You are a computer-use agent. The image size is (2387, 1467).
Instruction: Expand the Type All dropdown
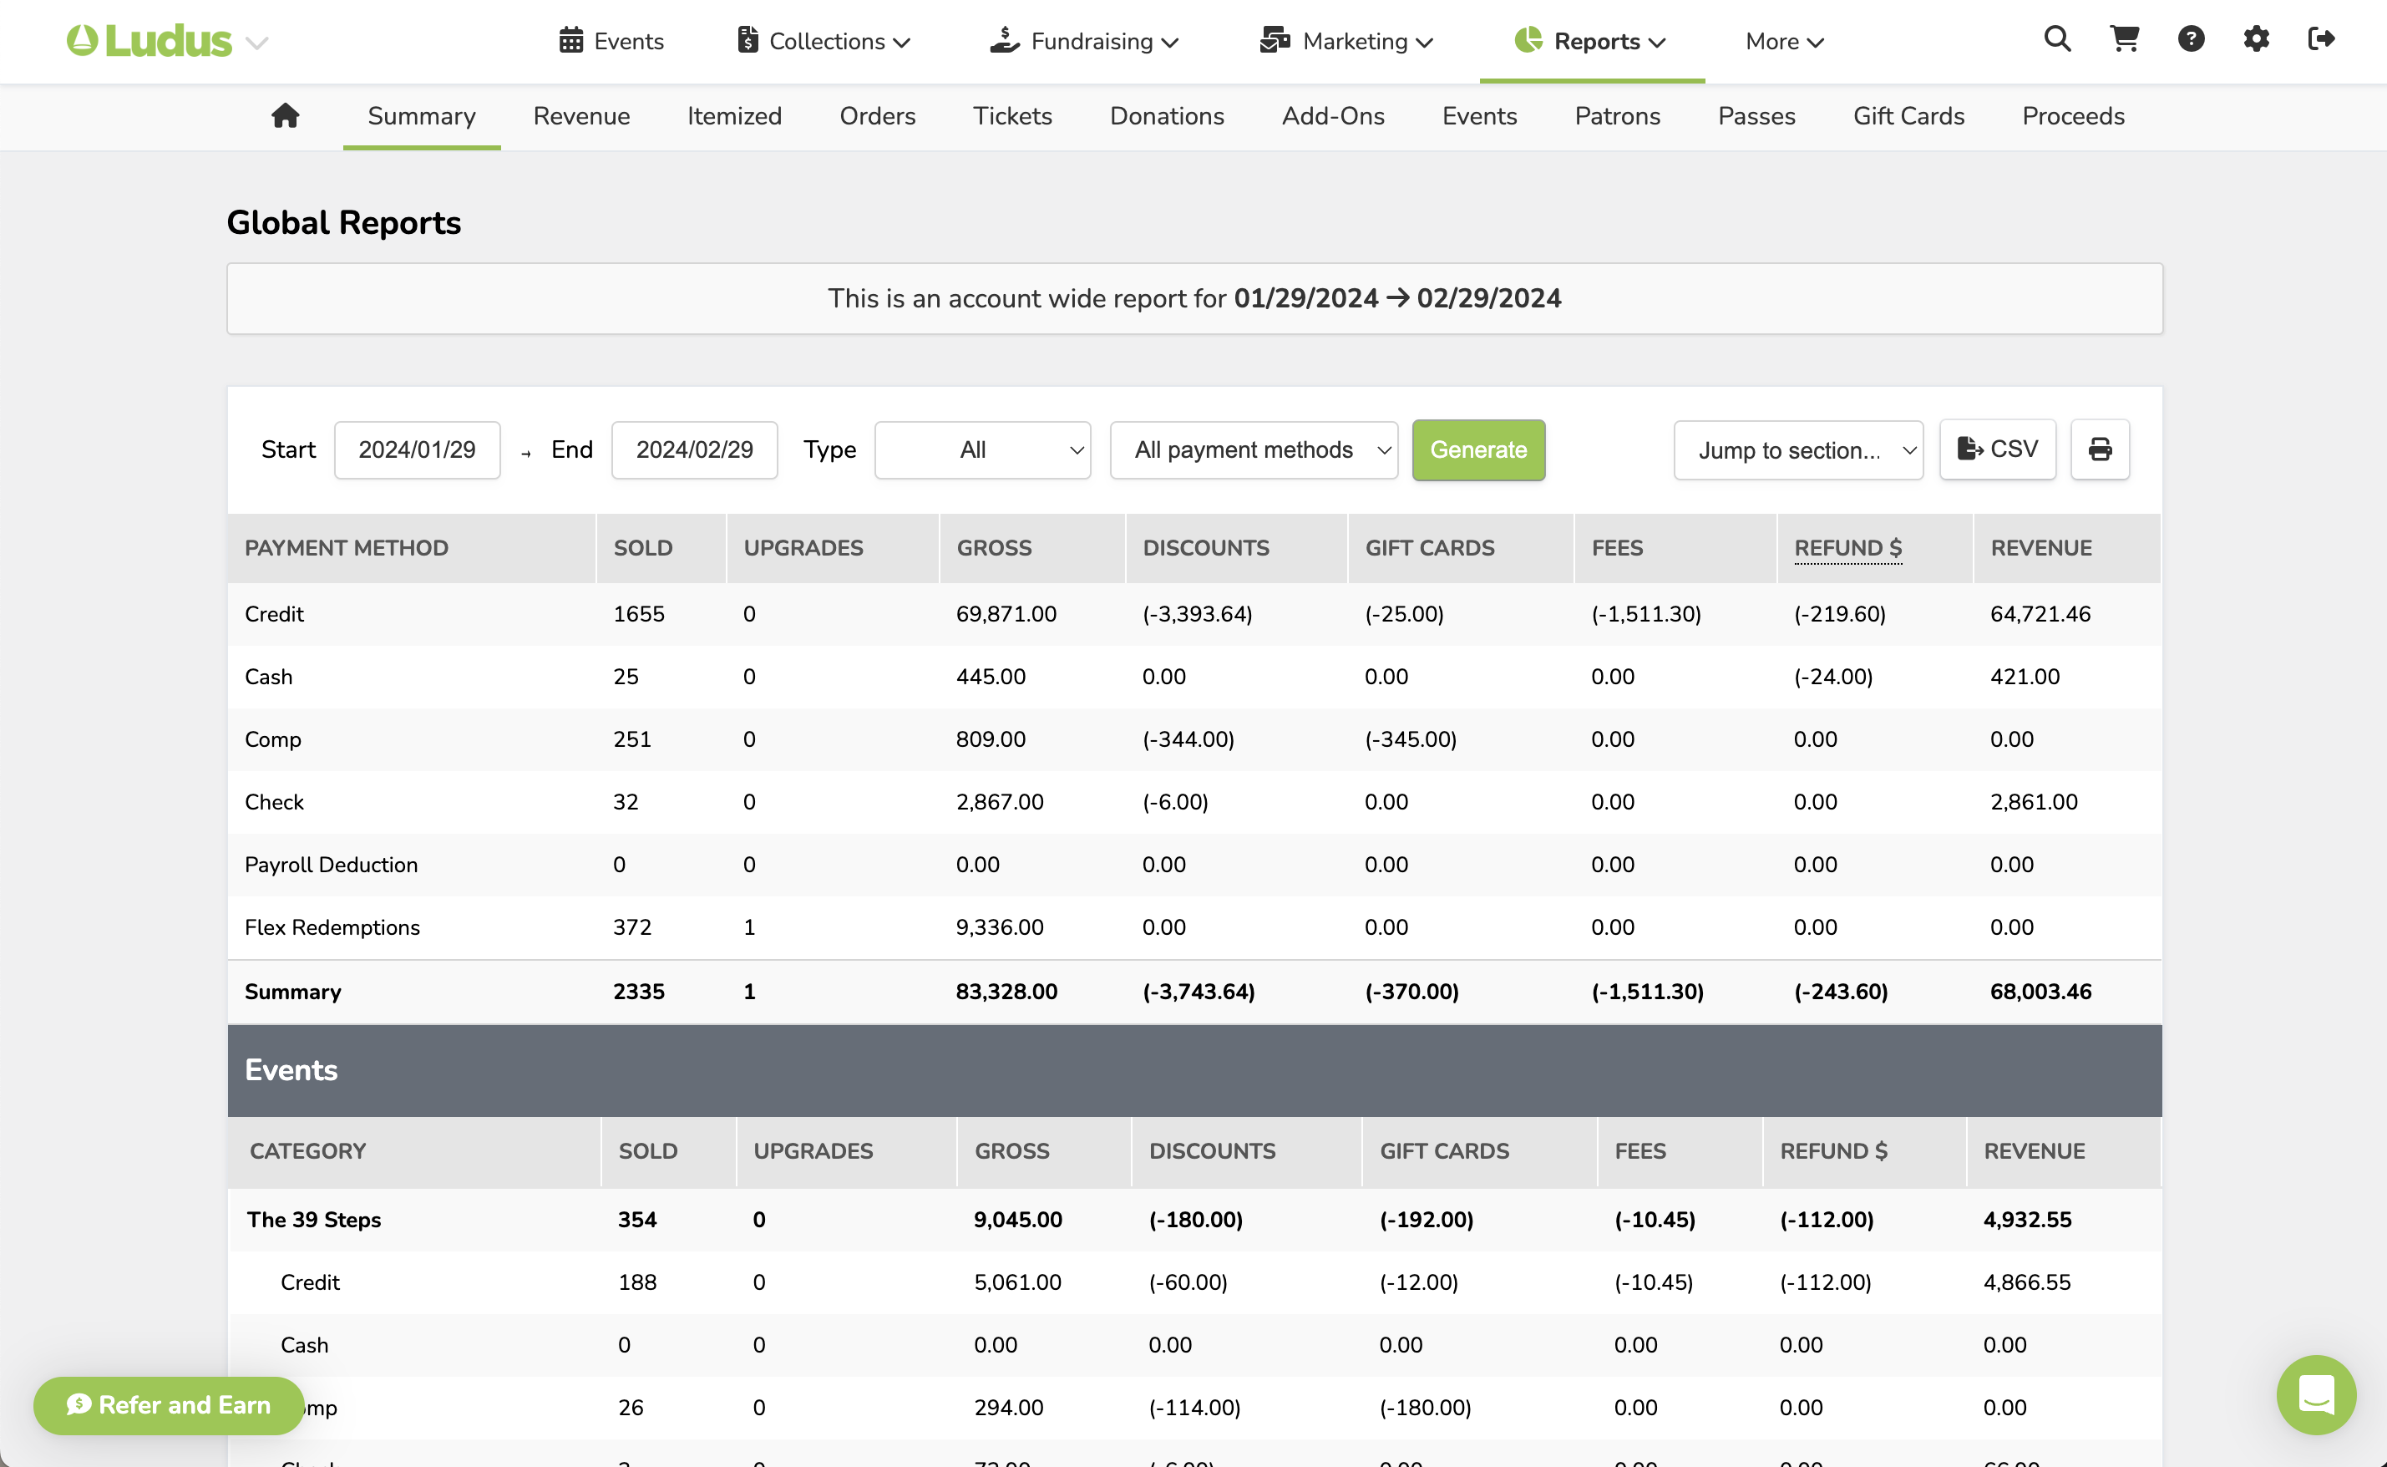(982, 450)
